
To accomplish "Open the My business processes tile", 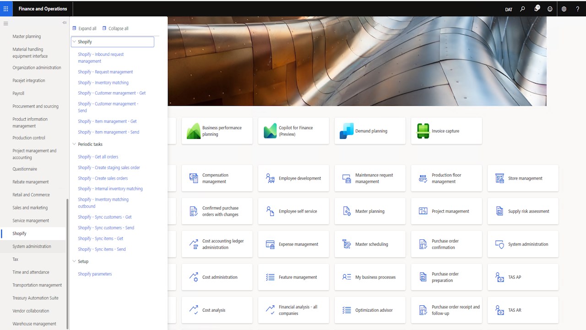I will (x=370, y=277).
